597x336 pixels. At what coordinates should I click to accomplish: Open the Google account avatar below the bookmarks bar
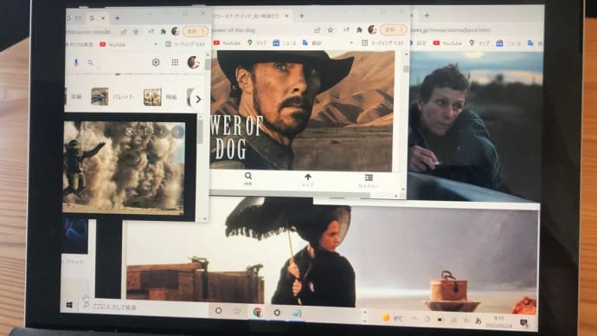pos(194,62)
